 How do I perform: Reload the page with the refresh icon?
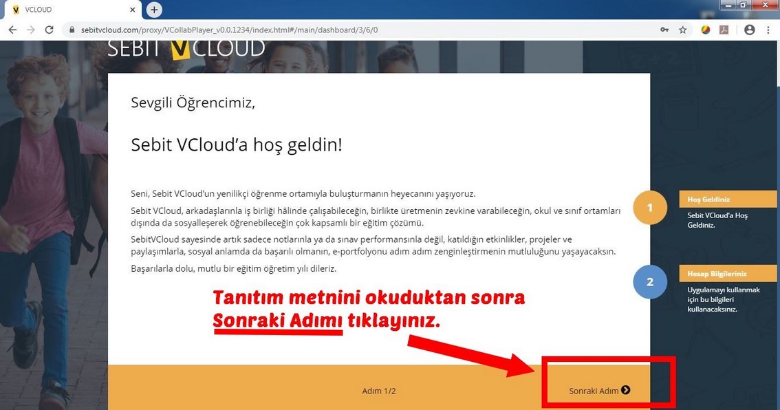(x=50, y=30)
